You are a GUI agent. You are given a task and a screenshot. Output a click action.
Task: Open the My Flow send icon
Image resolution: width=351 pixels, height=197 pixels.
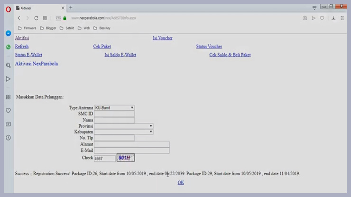click(314, 18)
